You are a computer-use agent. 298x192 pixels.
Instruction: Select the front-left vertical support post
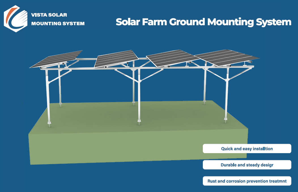point(48,96)
